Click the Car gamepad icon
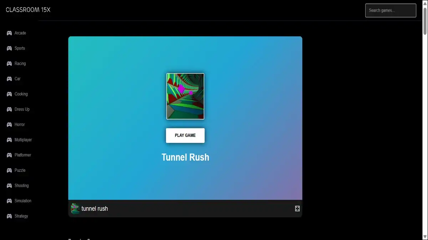 pos(9,79)
